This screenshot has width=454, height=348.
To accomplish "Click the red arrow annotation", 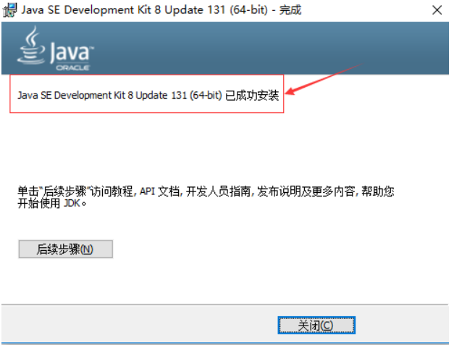I will click(324, 79).
